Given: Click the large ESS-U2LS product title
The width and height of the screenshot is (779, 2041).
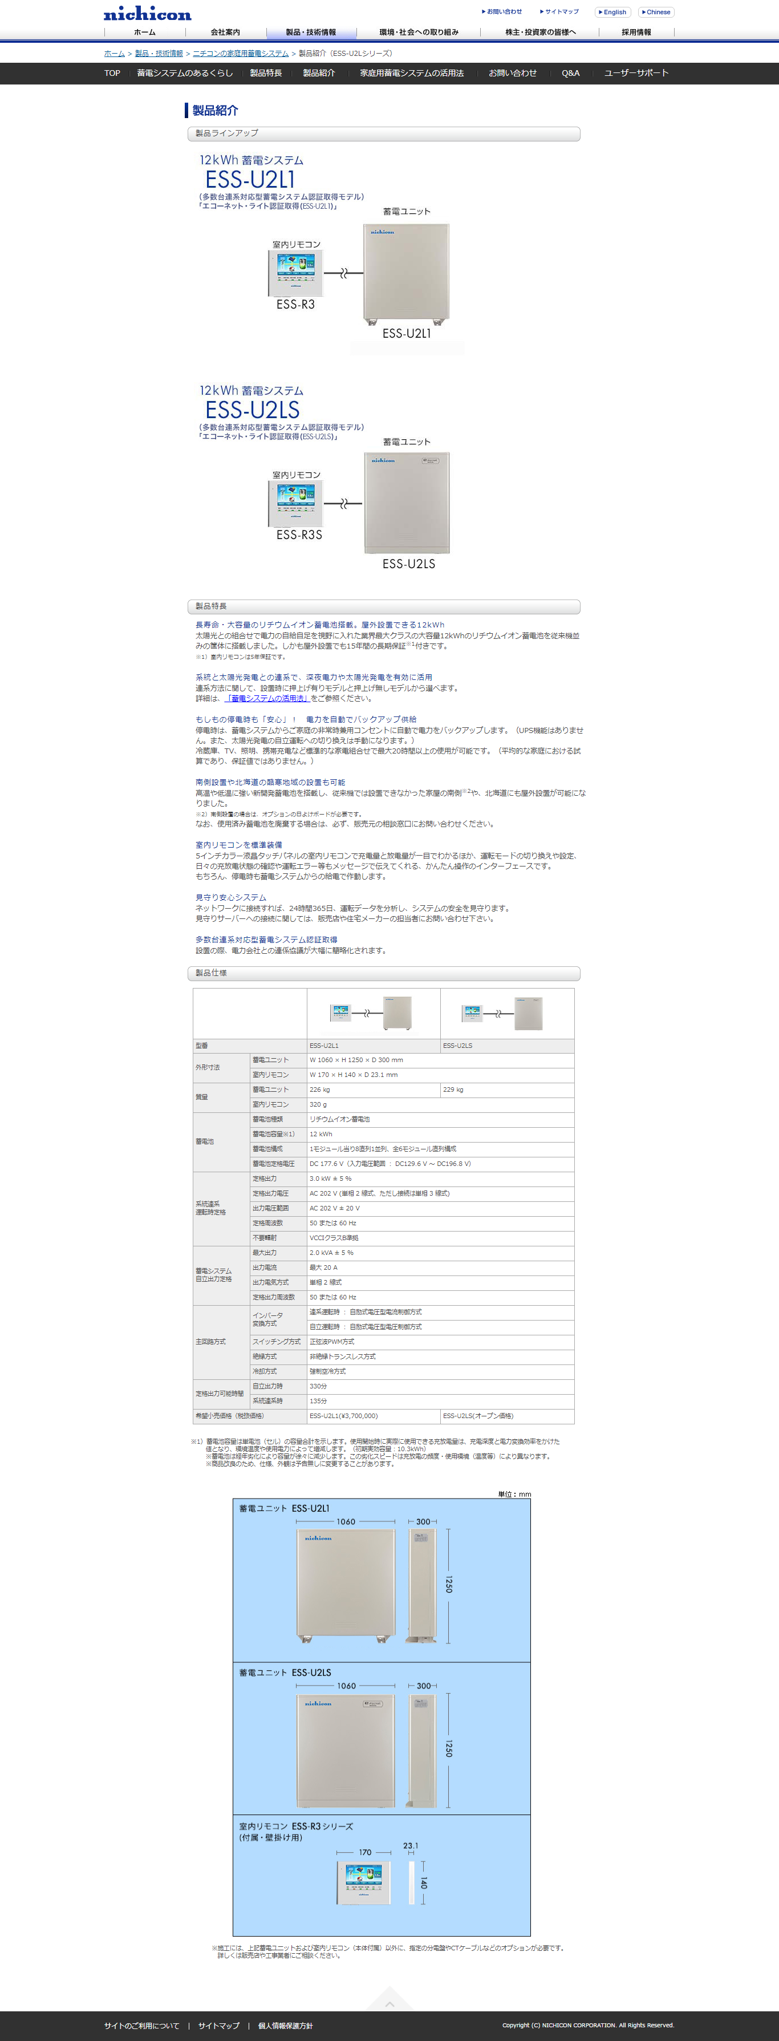Looking at the screenshot, I should click(x=252, y=410).
